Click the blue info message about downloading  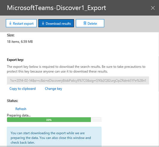click(x=54, y=136)
